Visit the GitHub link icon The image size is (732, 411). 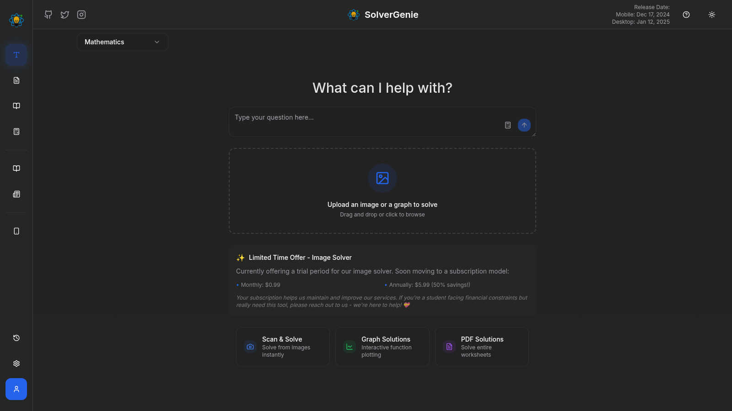[48, 15]
